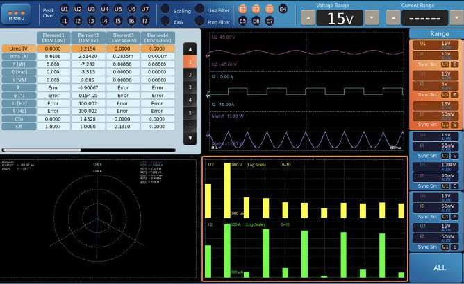Viewport: 464px width, 284px height.
Task: Select element E6 in the top bar
Action: 256,21
